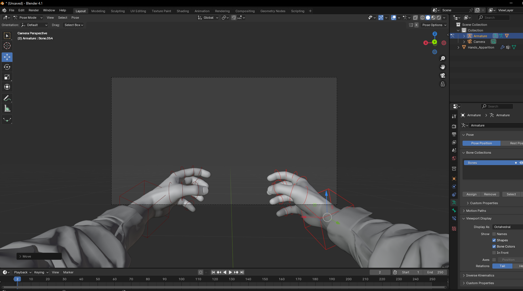Click frame 100 on the timeline
Image resolution: width=523 pixels, height=291 pixels.
182,279
